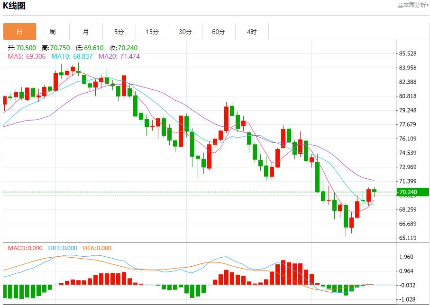Click the DIFF indicator label
The width and height of the screenshot is (430, 305).
[x=62, y=248]
